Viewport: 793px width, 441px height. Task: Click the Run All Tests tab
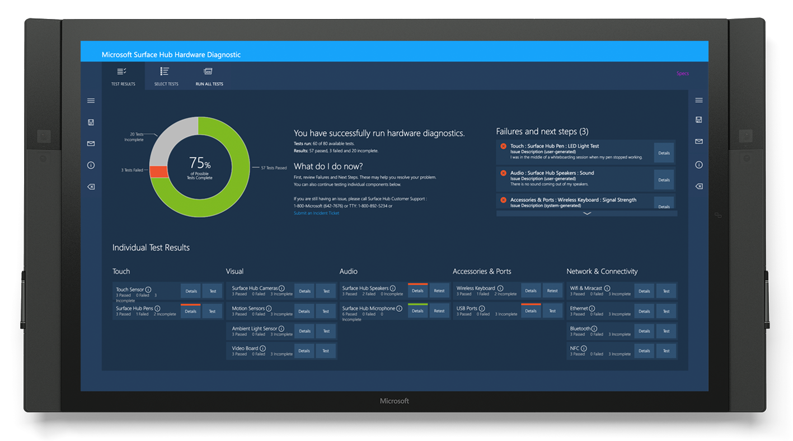(x=209, y=76)
